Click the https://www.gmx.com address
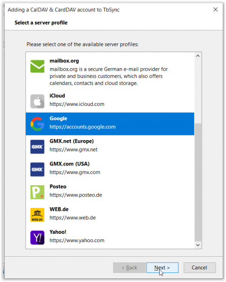This screenshot has height=282, width=226. (x=75, y=172)
